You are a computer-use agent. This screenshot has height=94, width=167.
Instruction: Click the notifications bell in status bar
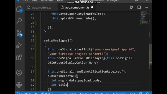pos(147,93)
